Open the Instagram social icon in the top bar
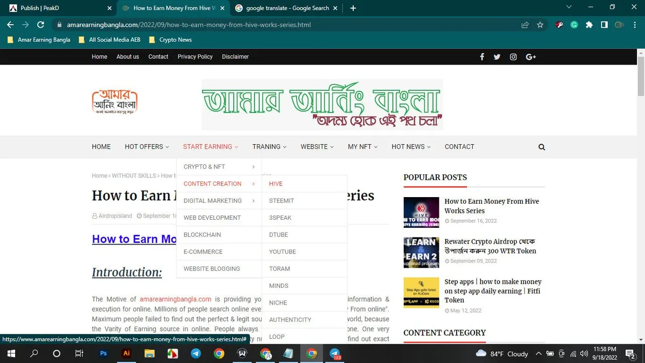The image size is (645, 363). pyautogui.click(x=513, y=57)
